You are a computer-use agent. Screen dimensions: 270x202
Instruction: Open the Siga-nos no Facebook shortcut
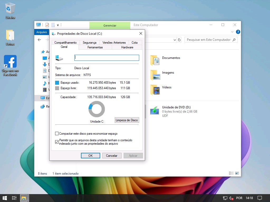10,65
